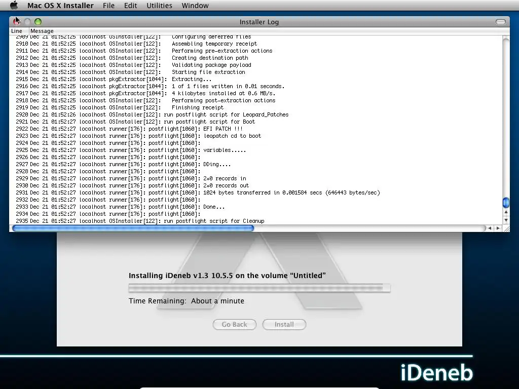Click the horizontal scrollbar thumb in log
Image resolution: width=519 pixels, height=389 pixels.
[x=133, y=228]
